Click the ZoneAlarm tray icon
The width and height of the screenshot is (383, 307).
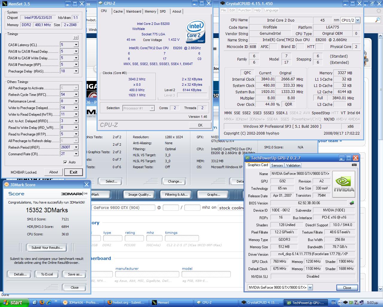pos(357,303)
